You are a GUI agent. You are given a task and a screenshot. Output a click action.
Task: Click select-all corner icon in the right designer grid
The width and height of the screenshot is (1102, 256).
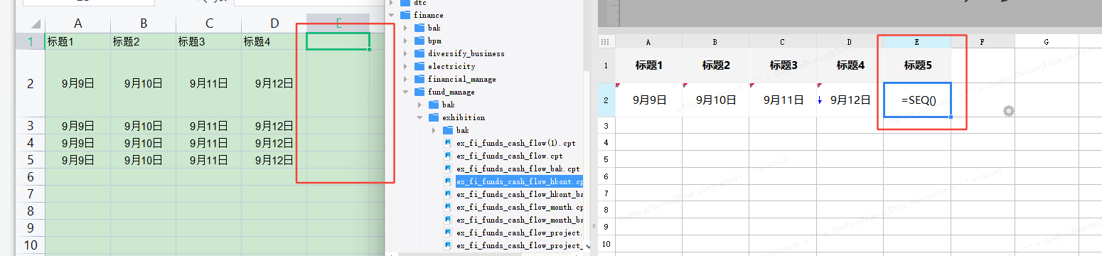[x=606, y=42]
